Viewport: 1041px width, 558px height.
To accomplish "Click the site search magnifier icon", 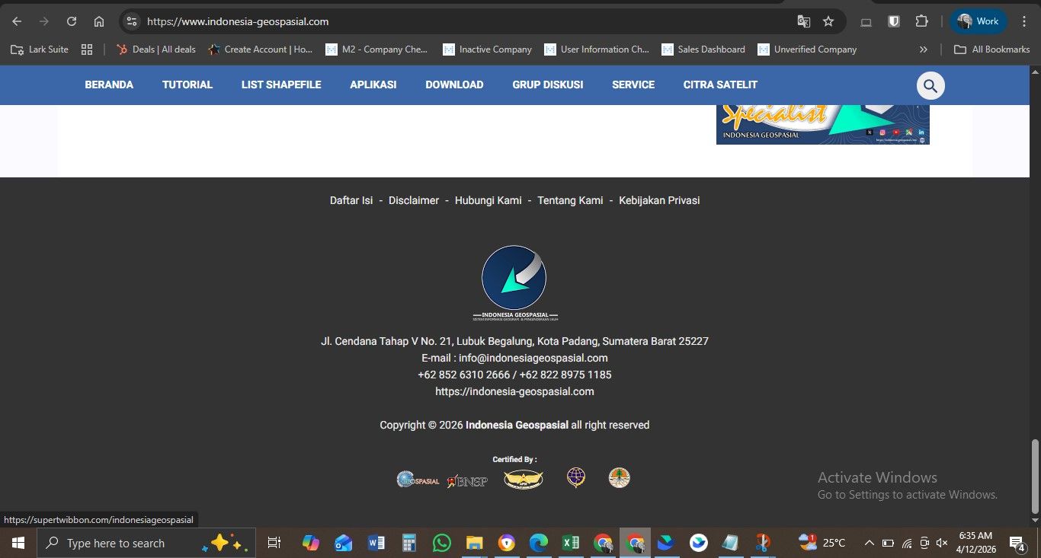I will [930, 85].
